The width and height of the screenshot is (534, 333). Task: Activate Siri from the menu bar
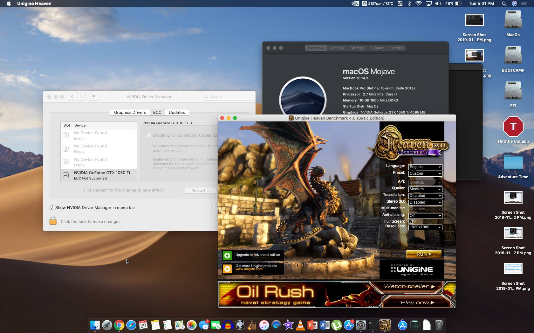515,3
